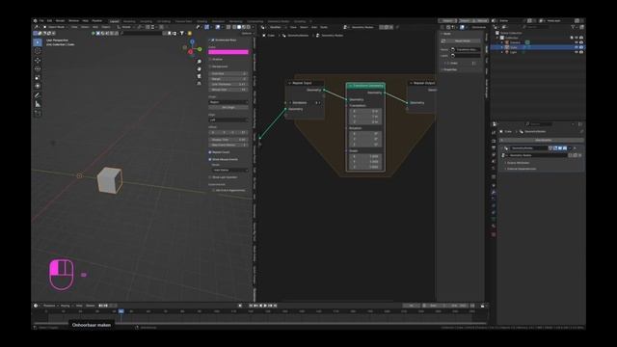The height and width of the screenshot is (347, 617).
Task: Click the node editor type icon
Action: click(x=263, y=27)
